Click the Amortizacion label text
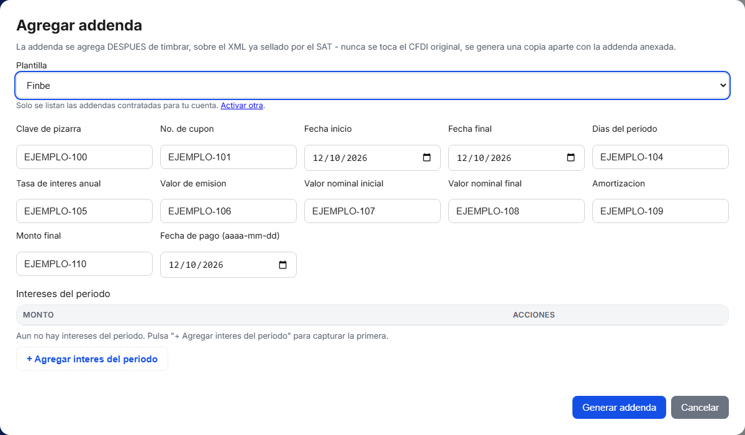745x435 pixels. click(618, 183)
